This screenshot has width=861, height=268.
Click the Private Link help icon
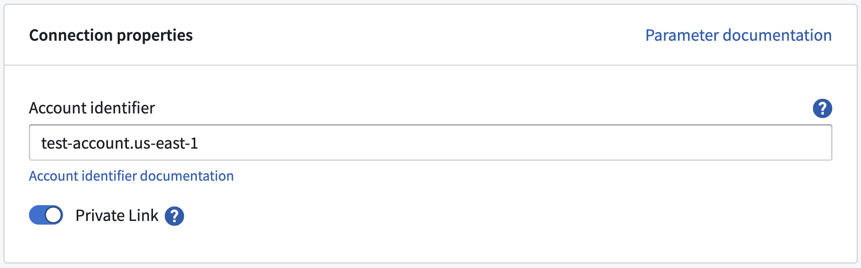pyautogui.click(x=174, y=216)
